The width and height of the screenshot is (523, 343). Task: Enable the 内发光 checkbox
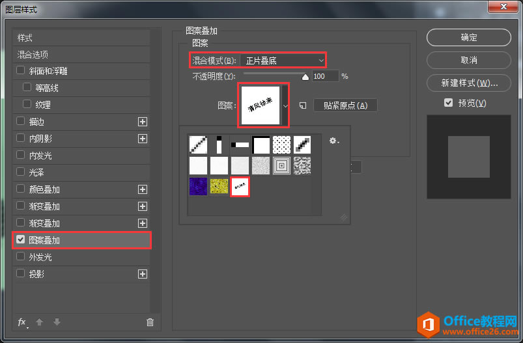(20, 155)
